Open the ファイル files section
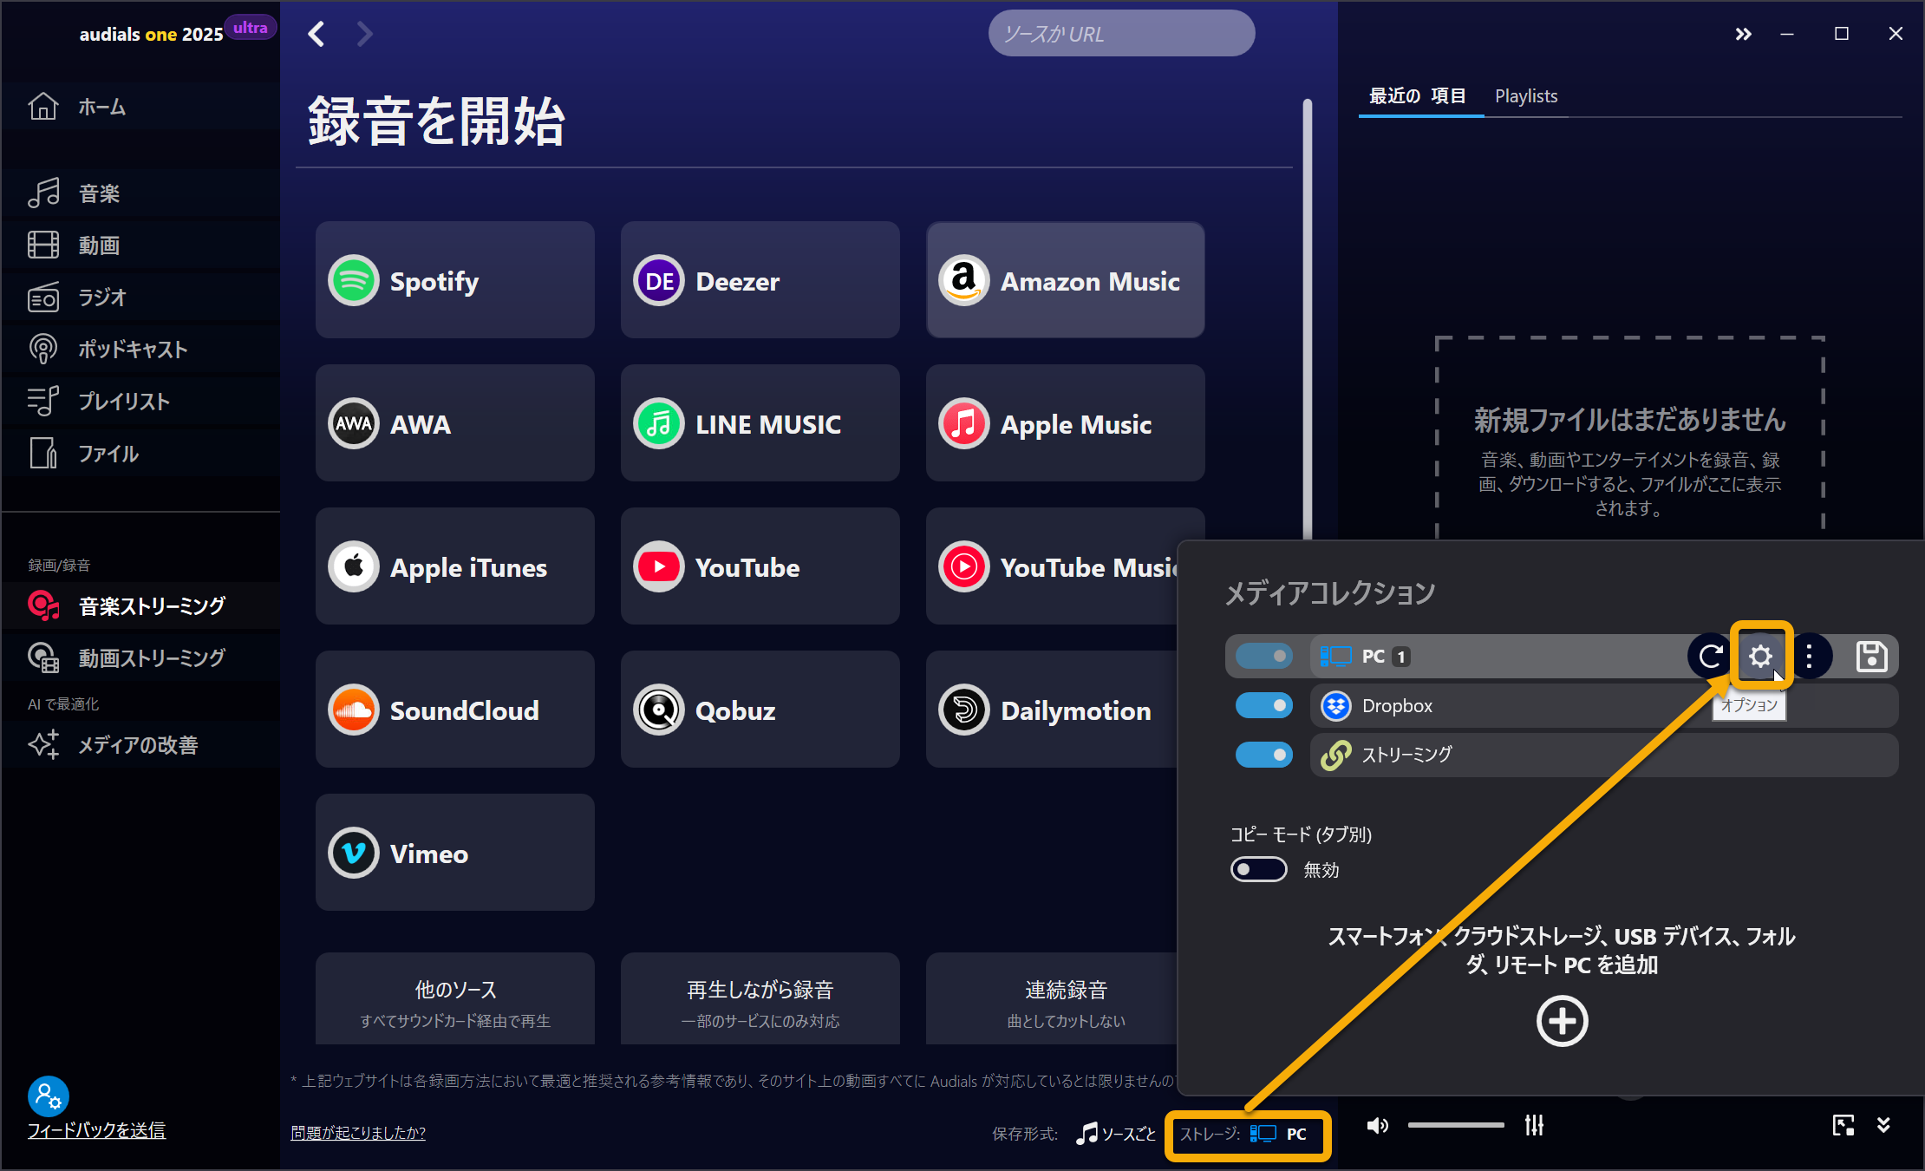This screenshot has height=1171, width=1925. (140, 454)
